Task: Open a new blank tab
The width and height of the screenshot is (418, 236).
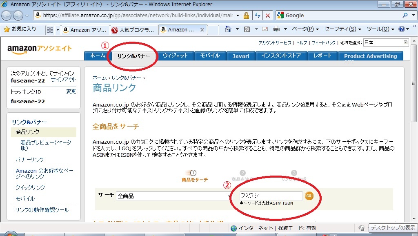Action: [213, 30]
